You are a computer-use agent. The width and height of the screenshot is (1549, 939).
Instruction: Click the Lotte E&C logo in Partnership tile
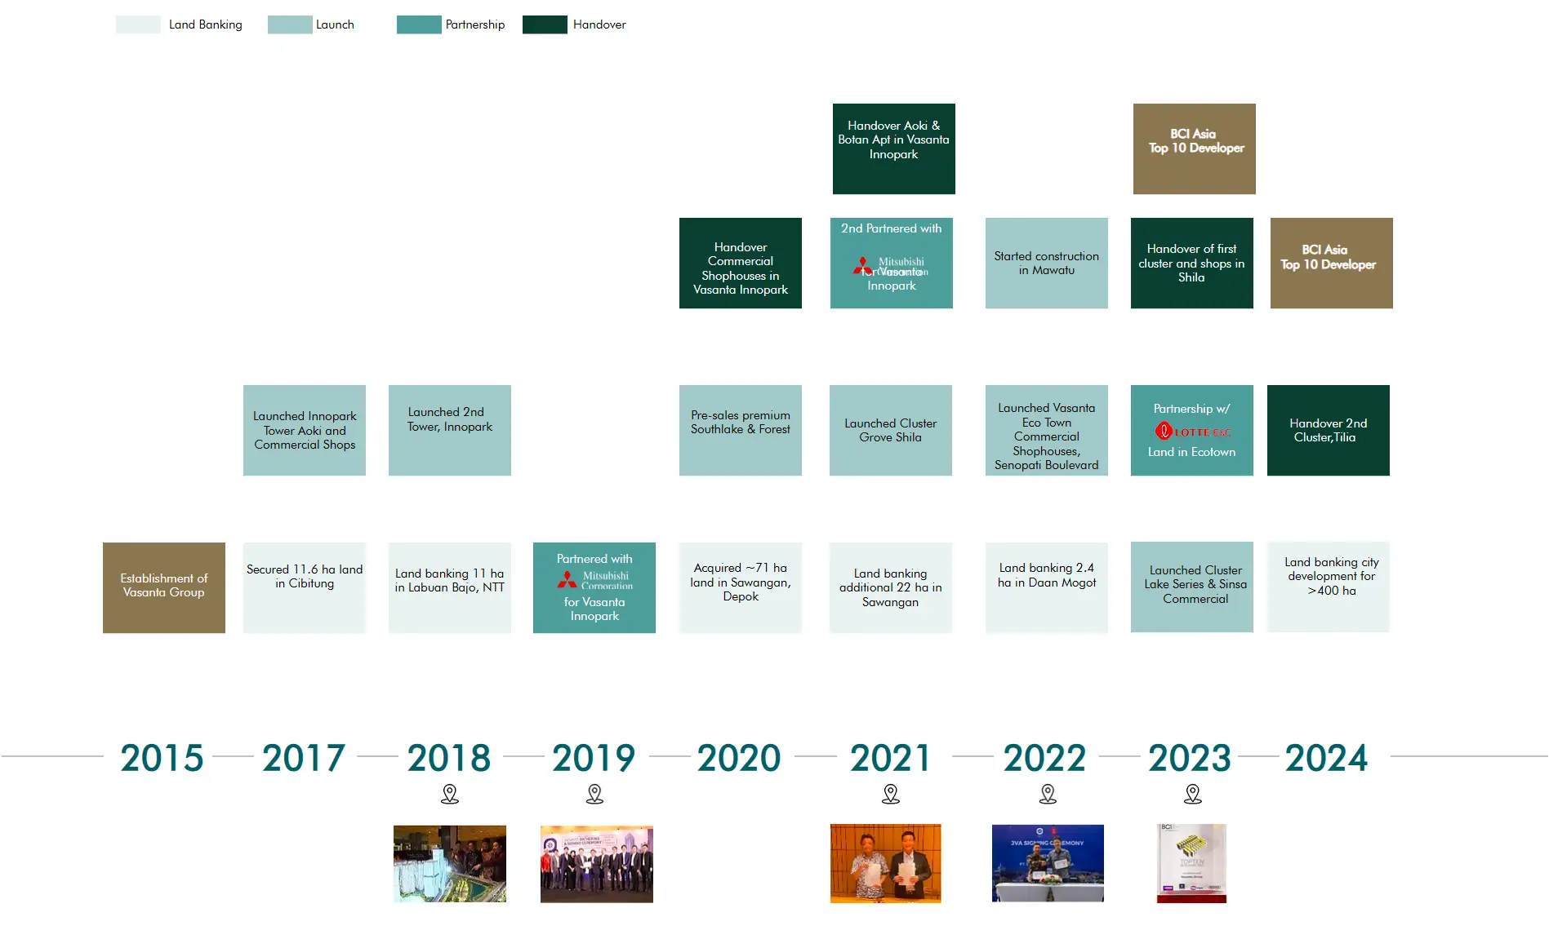(1192, 432)
